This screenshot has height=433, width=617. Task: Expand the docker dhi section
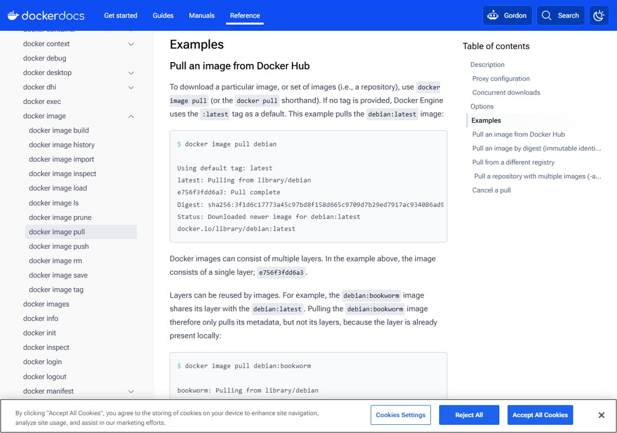pos(131,87)
